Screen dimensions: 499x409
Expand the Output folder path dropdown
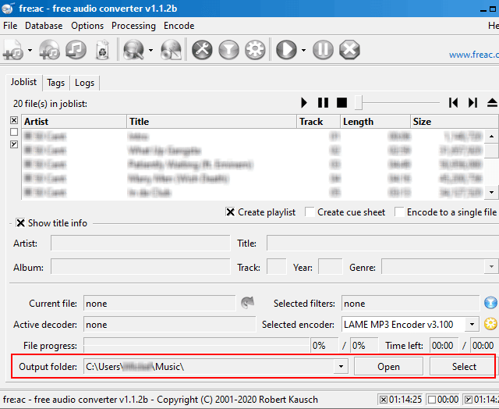[341, 367]
